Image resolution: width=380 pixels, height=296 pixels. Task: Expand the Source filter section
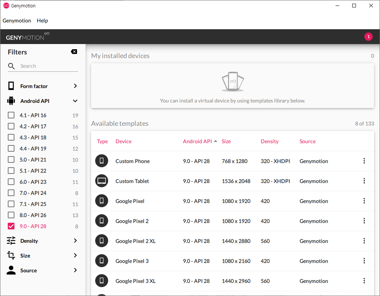75,270
